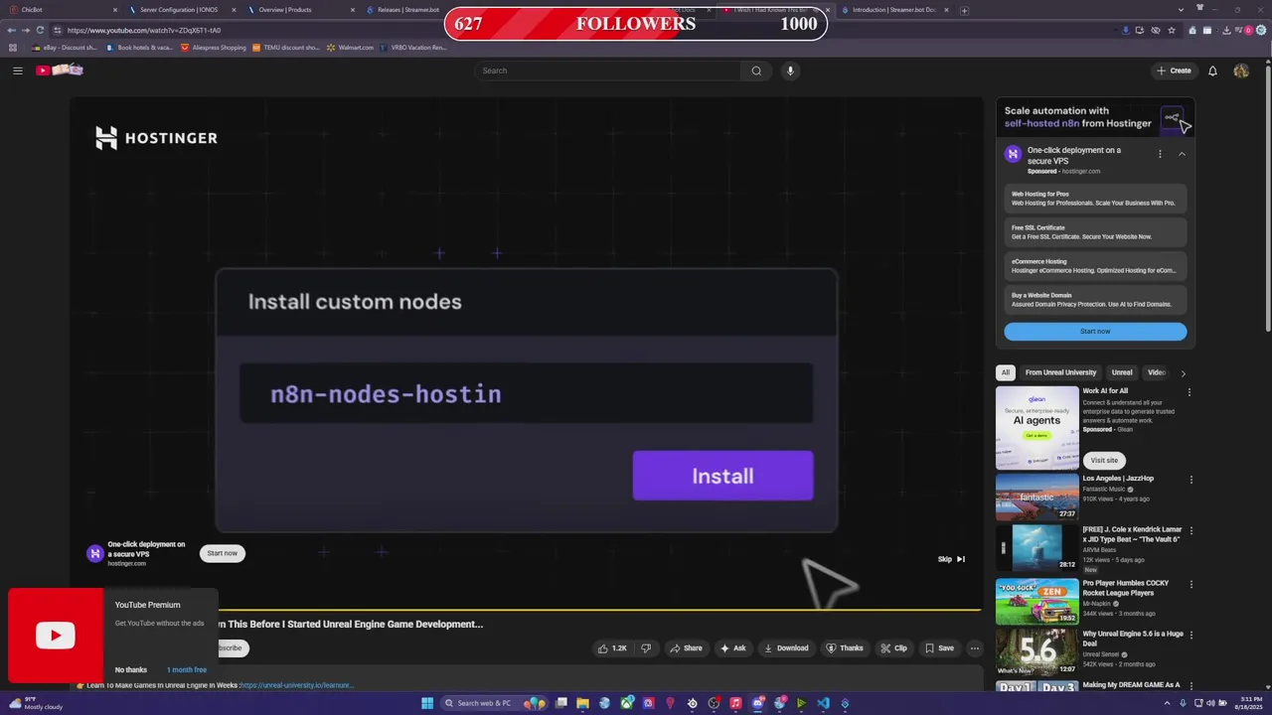Click Web Hosting for Pros sitelink
This screenshot has width=1272, height=715.
(1095, 199)
